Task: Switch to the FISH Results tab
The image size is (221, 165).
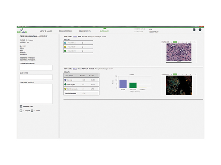Action: pyautogui.click(x=85, y=31)
